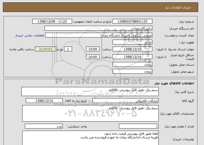Screen dimensions: 204x145
Task: Click the general description box شرح کلی نیاز
Action: click(90, 92)
